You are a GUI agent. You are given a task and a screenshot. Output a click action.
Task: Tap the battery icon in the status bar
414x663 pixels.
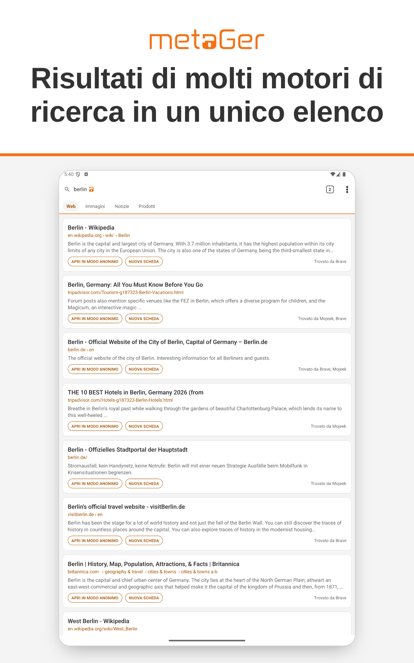tap(344, 174)
